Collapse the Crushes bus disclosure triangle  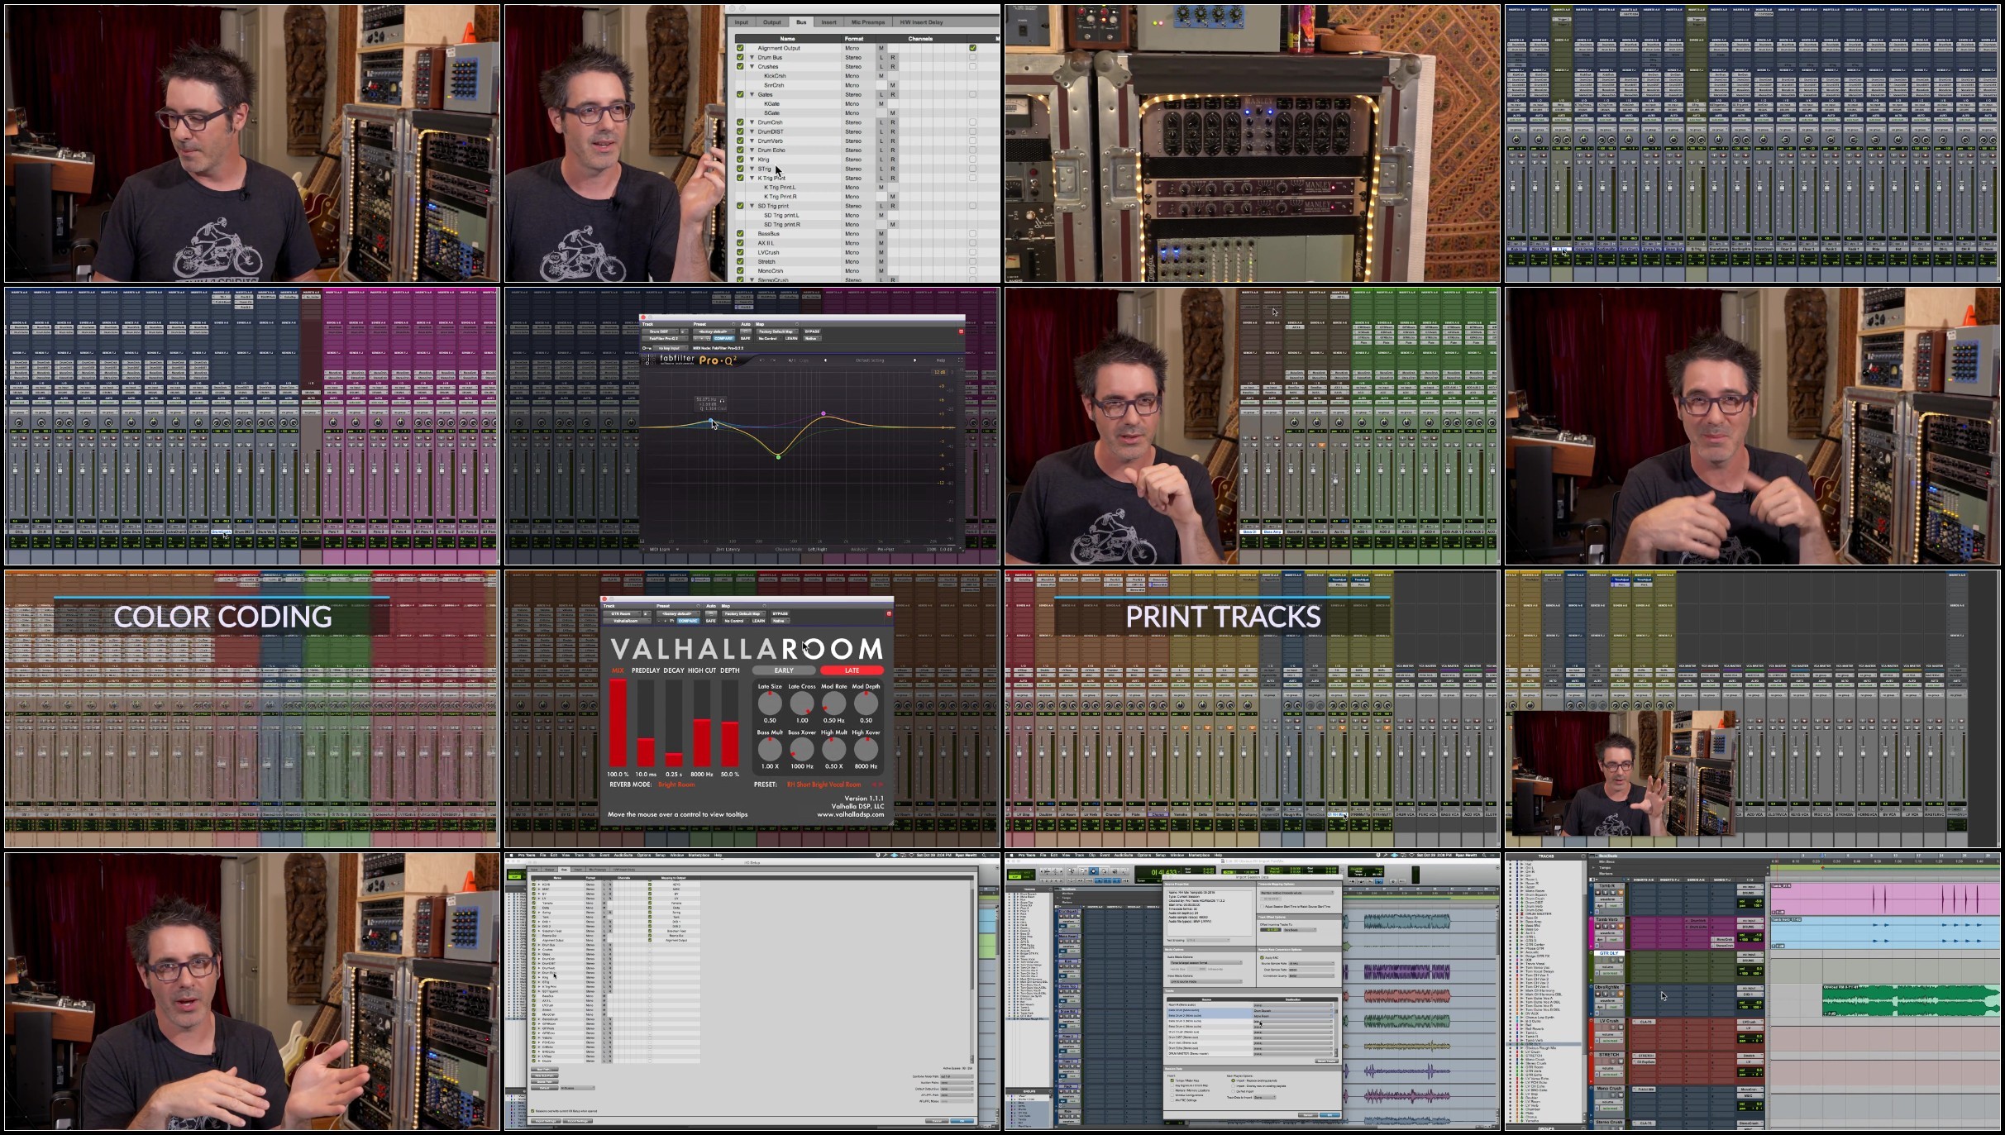point(752,67)
